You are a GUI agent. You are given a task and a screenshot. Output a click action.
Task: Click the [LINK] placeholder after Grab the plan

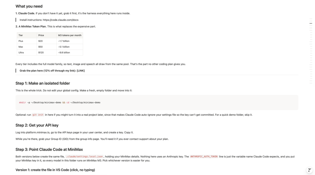tap(81, 70)
